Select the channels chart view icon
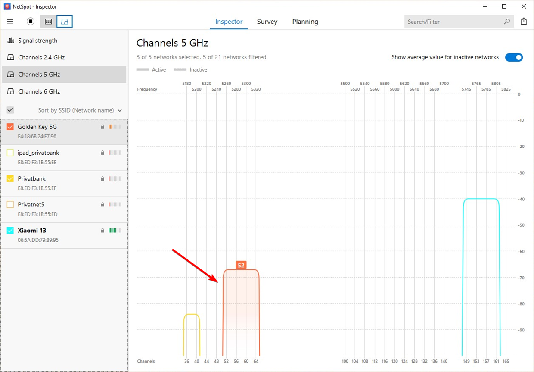This screenshot has width=534, height=372. 65,21
